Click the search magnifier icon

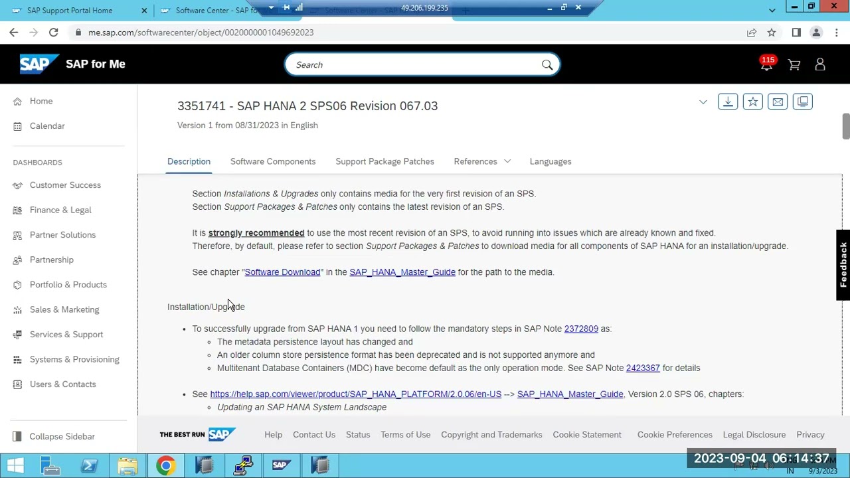pos(547,65)
